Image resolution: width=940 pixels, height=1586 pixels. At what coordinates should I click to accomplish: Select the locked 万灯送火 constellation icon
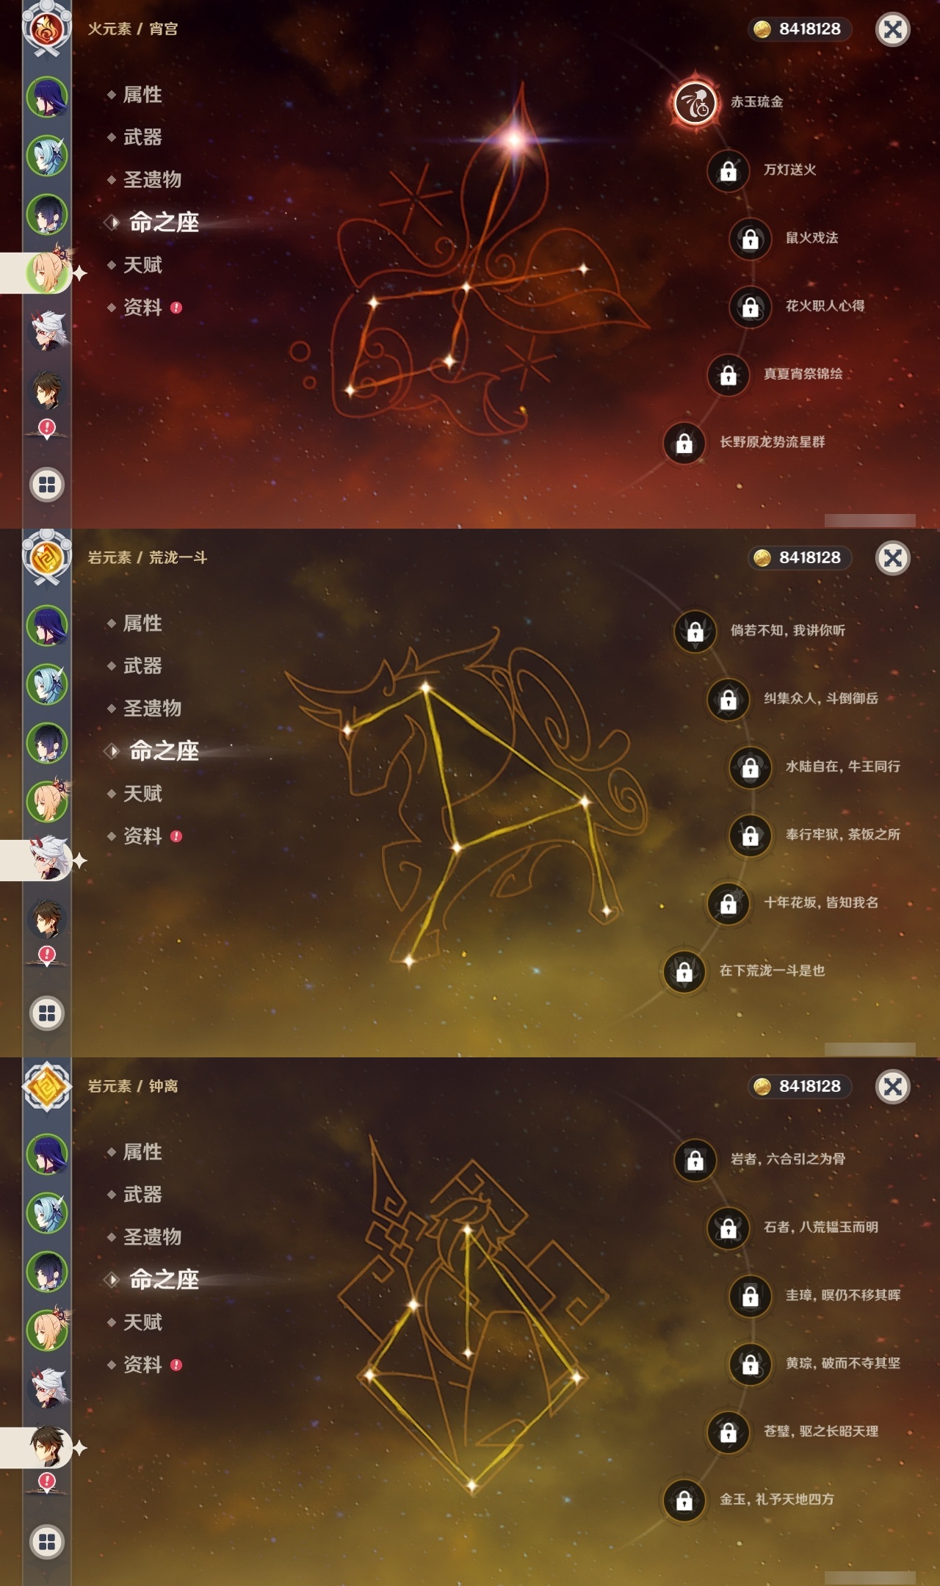728,170
